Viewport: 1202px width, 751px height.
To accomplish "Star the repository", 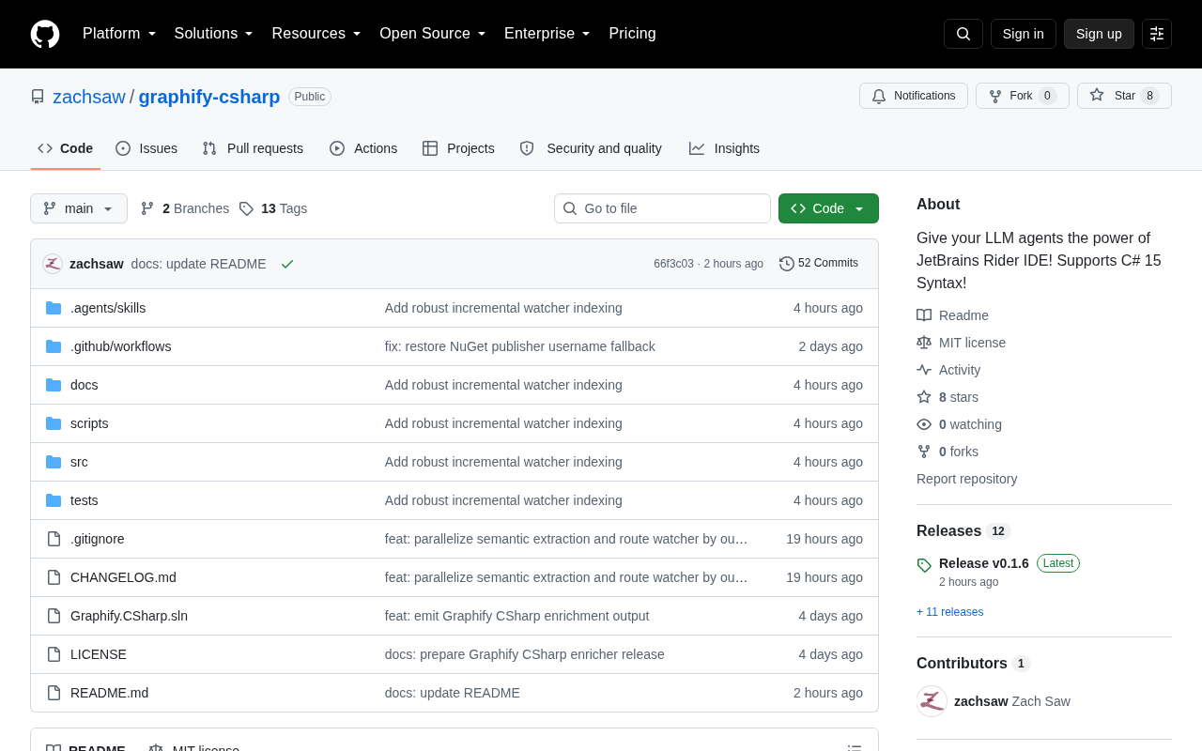I will click(1124, 96).
